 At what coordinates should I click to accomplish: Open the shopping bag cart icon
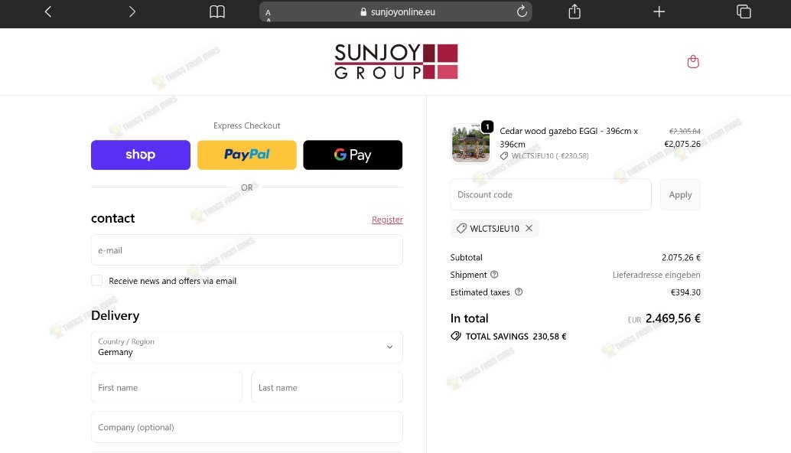693,61
